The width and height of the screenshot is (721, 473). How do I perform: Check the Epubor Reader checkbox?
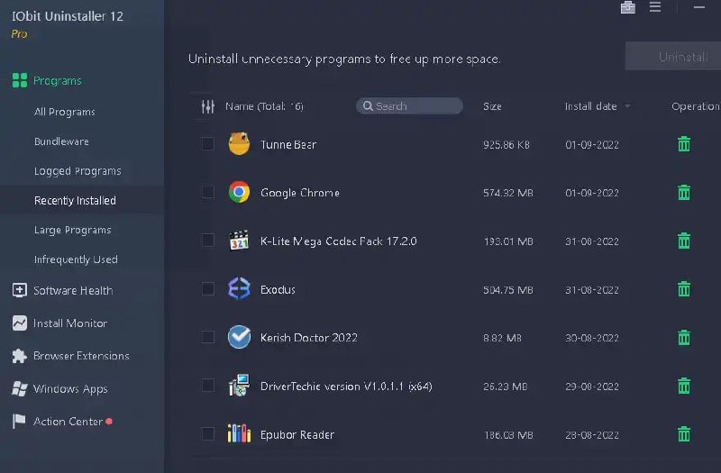[208, 434]
